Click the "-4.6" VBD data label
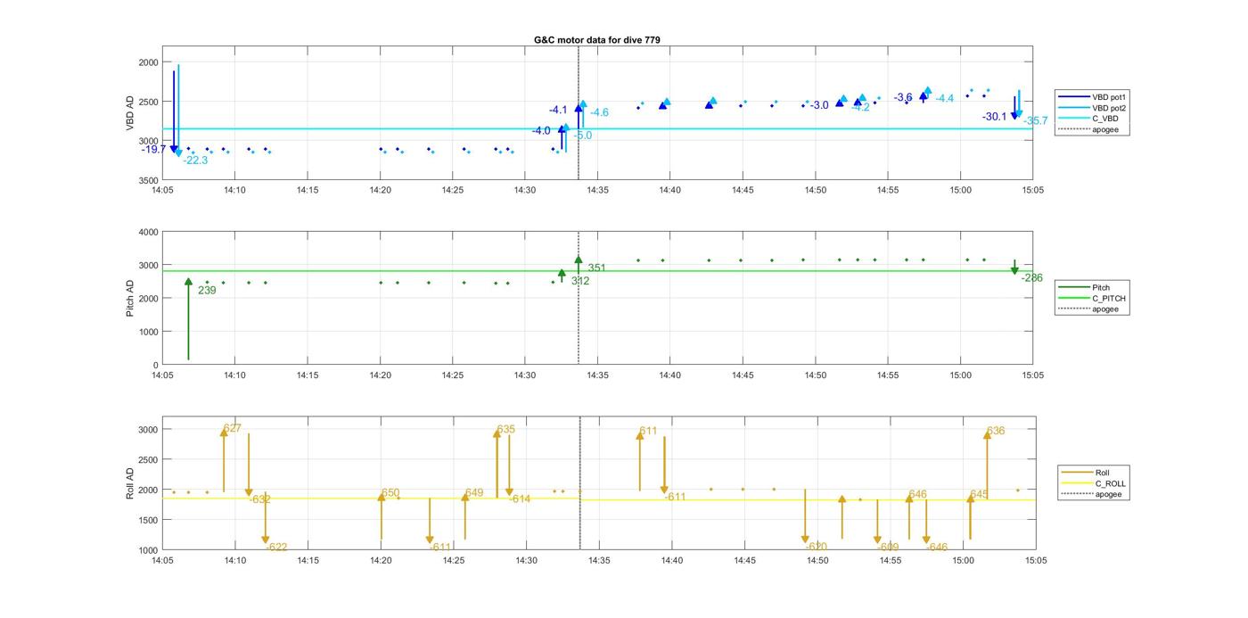The height and width of the screenshot is (618, 1248). coord(599,112)
